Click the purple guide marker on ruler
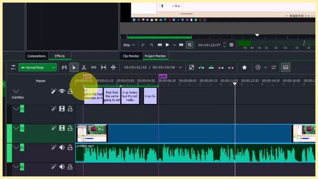The image size is (318, 179). [x=162, y=76]
